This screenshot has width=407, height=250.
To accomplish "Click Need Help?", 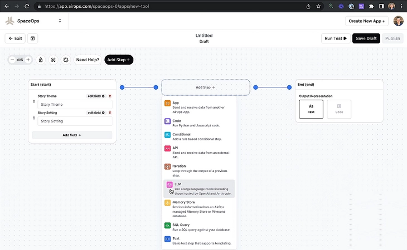I will click(x=88, y=60).
